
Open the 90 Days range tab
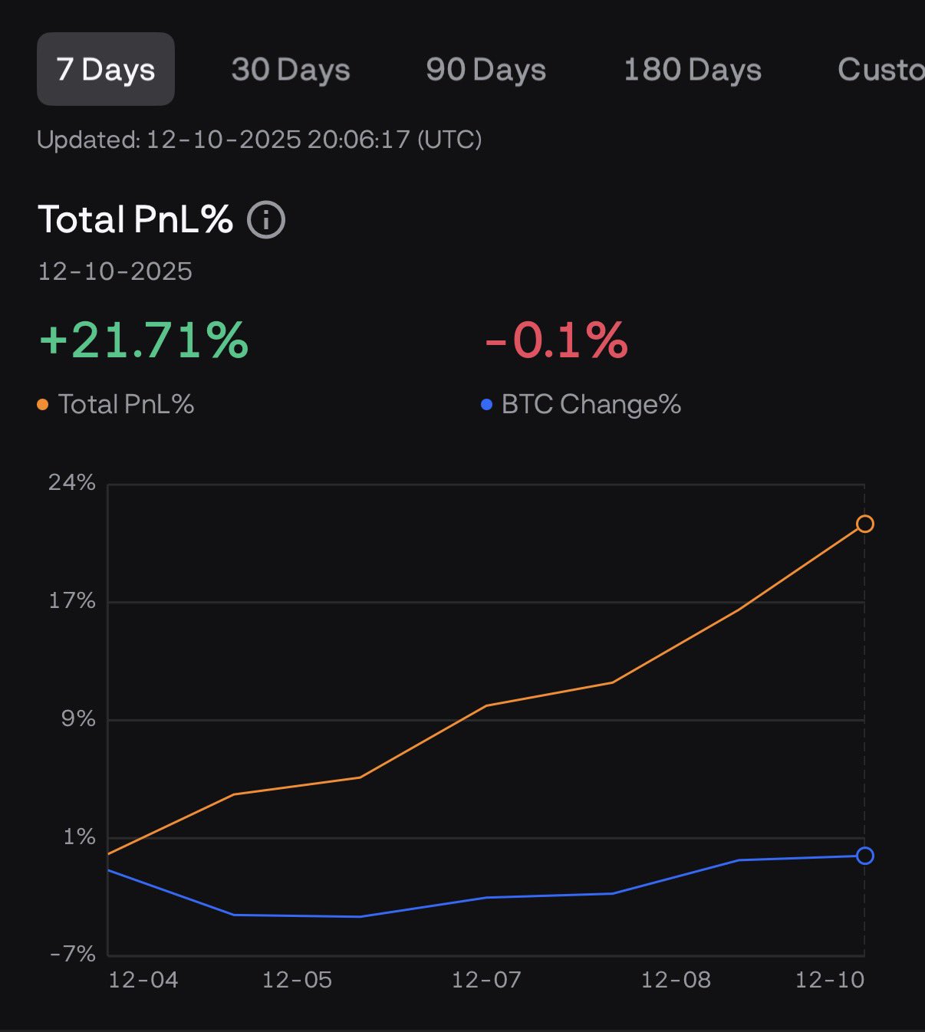(486, 70)
